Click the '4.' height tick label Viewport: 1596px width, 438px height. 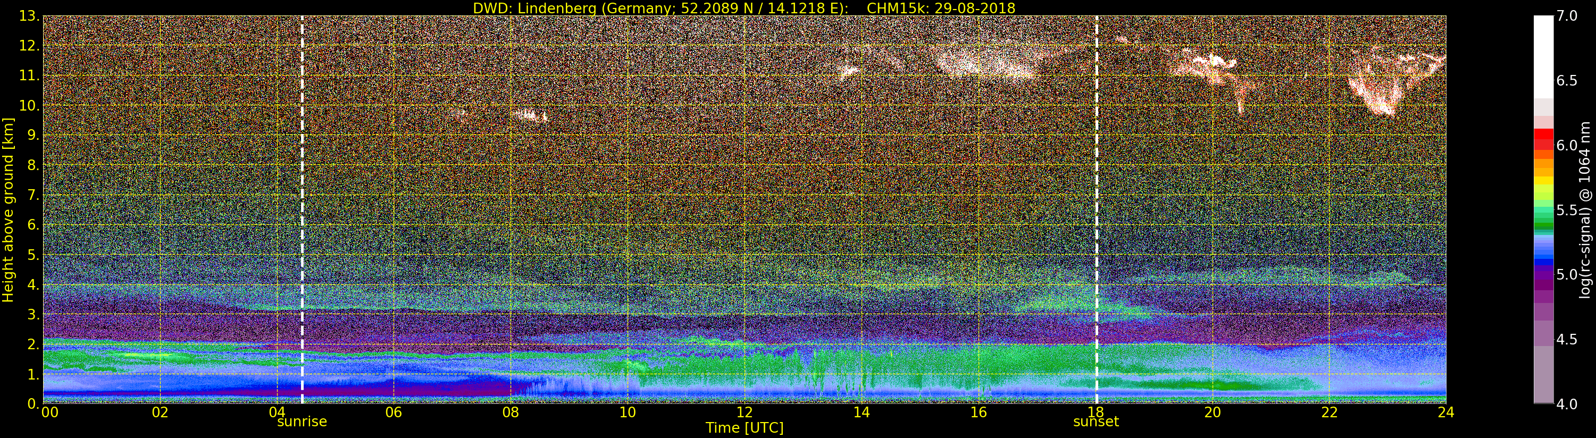tap(34, 284)
